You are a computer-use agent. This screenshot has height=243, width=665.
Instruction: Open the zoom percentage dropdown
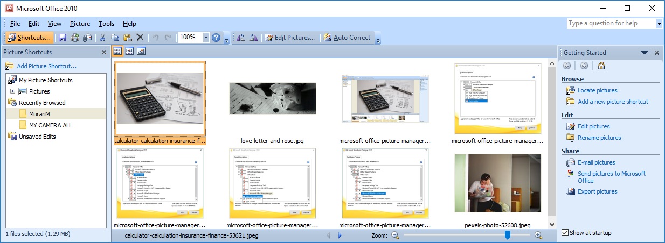pyautogui.click(x=206, y=38)
